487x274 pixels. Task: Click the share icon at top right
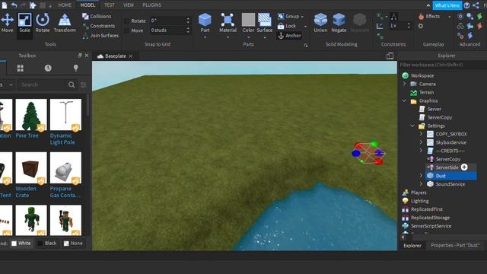(x=476, y=5)
